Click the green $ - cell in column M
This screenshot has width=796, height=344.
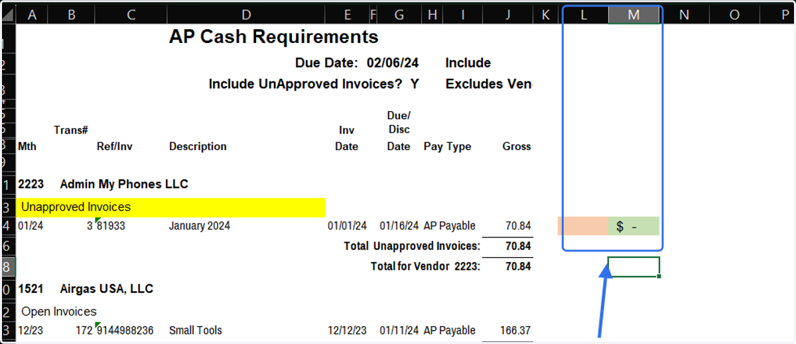[634, 226]
